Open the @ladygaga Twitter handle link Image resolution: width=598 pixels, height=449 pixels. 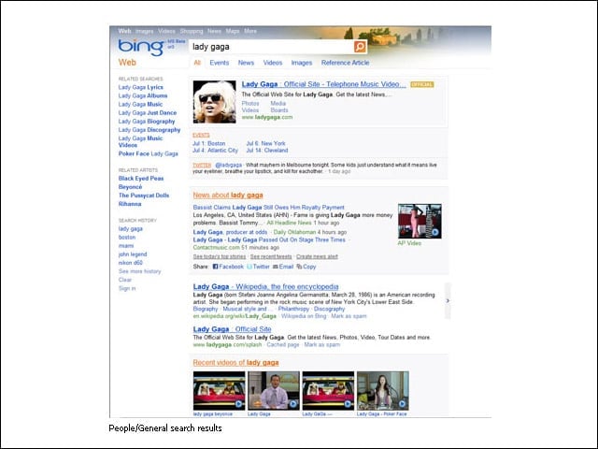coord(228,165)
